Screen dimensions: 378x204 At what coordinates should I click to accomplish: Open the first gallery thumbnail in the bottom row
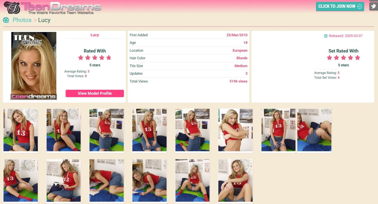point(21,181)
